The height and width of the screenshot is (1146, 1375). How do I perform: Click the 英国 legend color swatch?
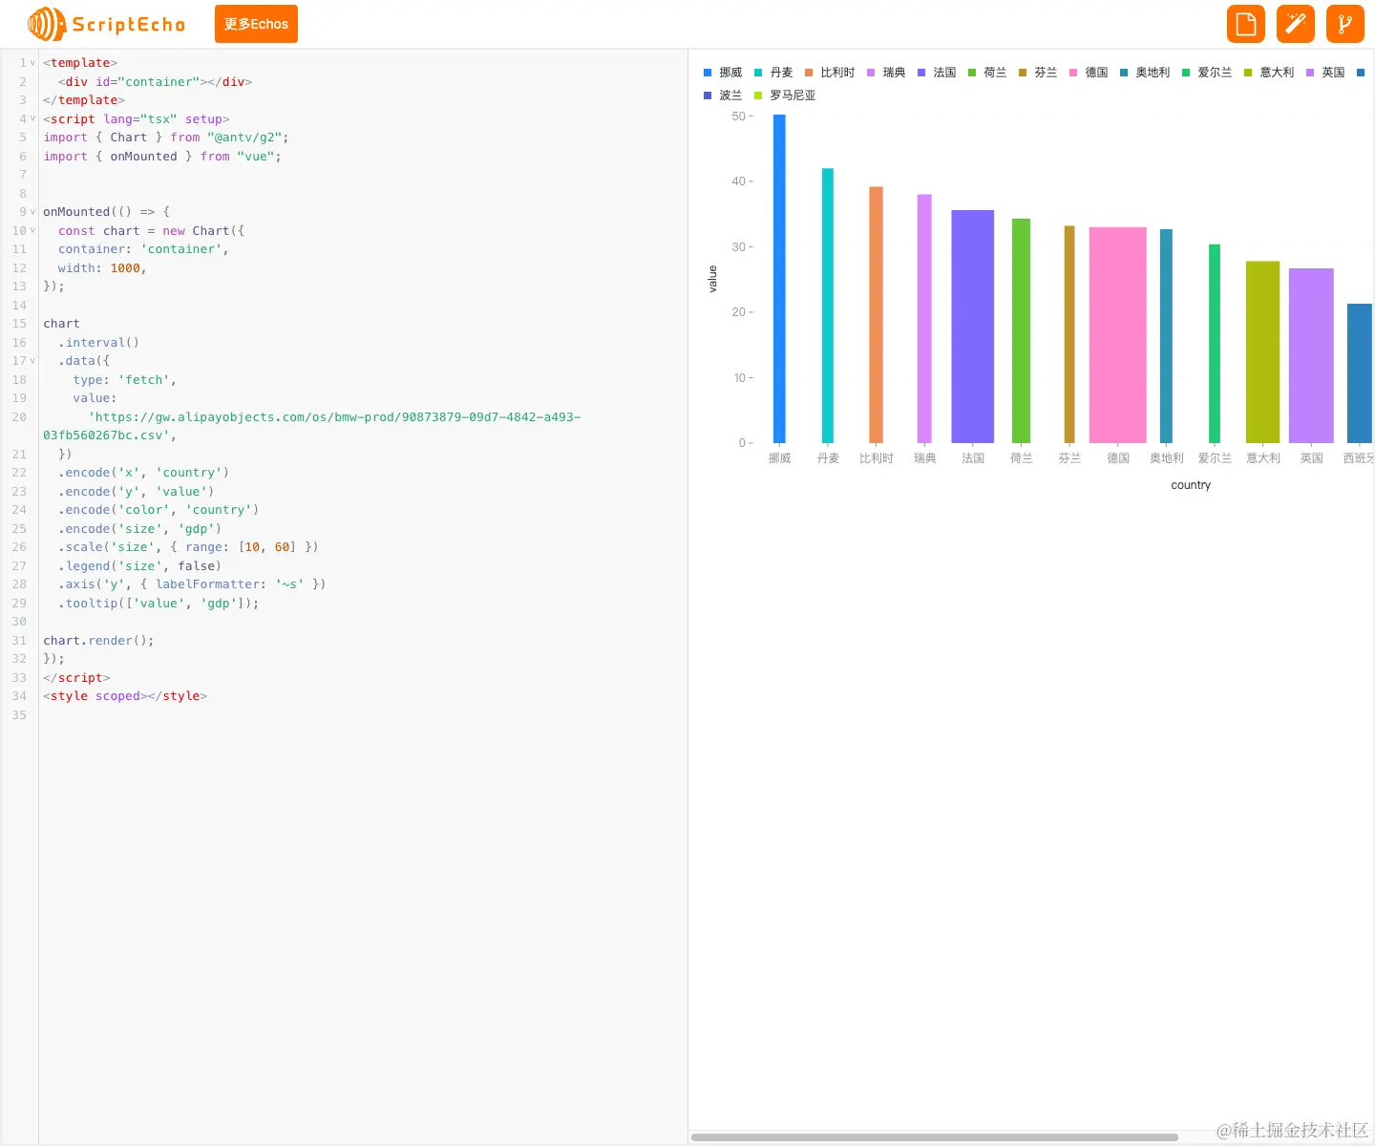coord(1310,73)
